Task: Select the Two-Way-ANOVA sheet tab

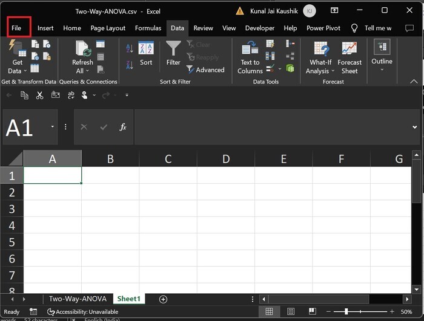Action: 78,299
